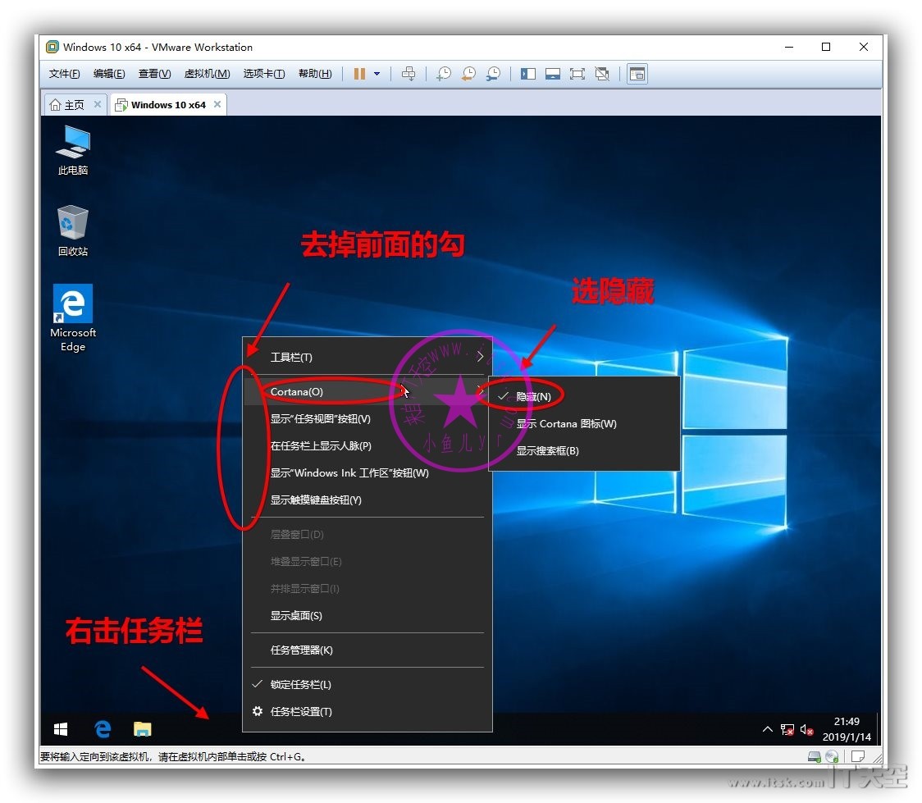This screenshot has height=803, width=922.
Task: Choose the 显示搜索框(B) option
Action: tap(585, 451)
